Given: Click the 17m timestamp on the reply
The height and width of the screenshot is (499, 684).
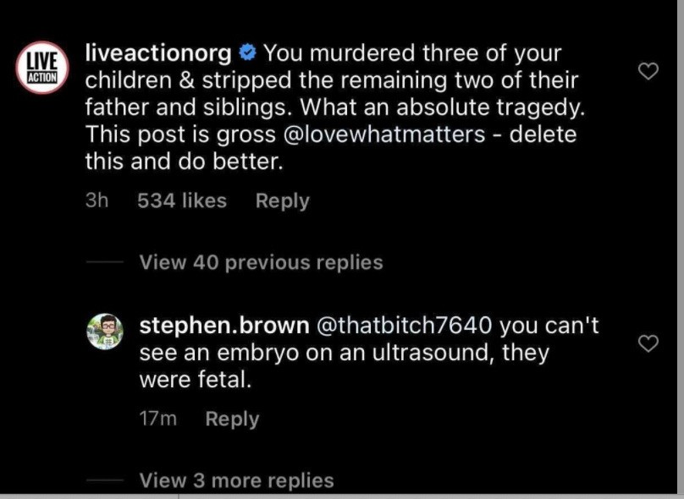Looking at the screenshot, I should coord(157,419).
